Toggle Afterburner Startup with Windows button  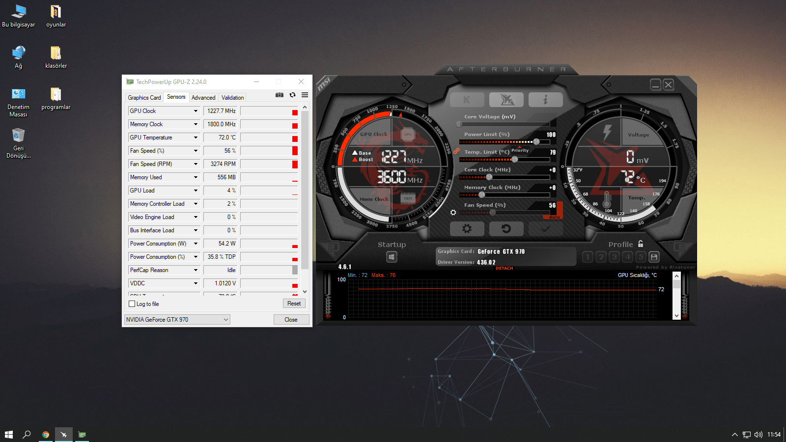(392, 257)
